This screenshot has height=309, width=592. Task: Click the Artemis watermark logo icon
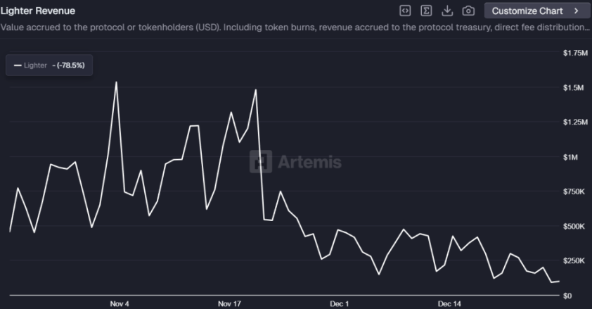(262, 161)
